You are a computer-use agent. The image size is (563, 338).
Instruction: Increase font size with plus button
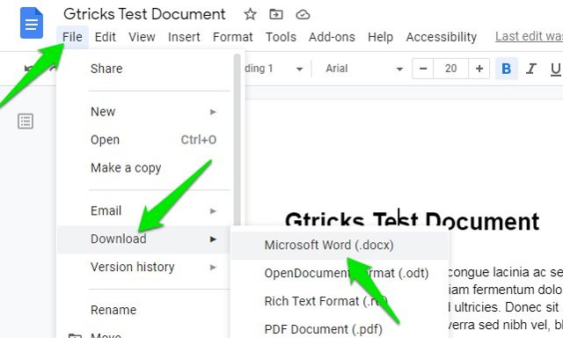pos(479,69)
